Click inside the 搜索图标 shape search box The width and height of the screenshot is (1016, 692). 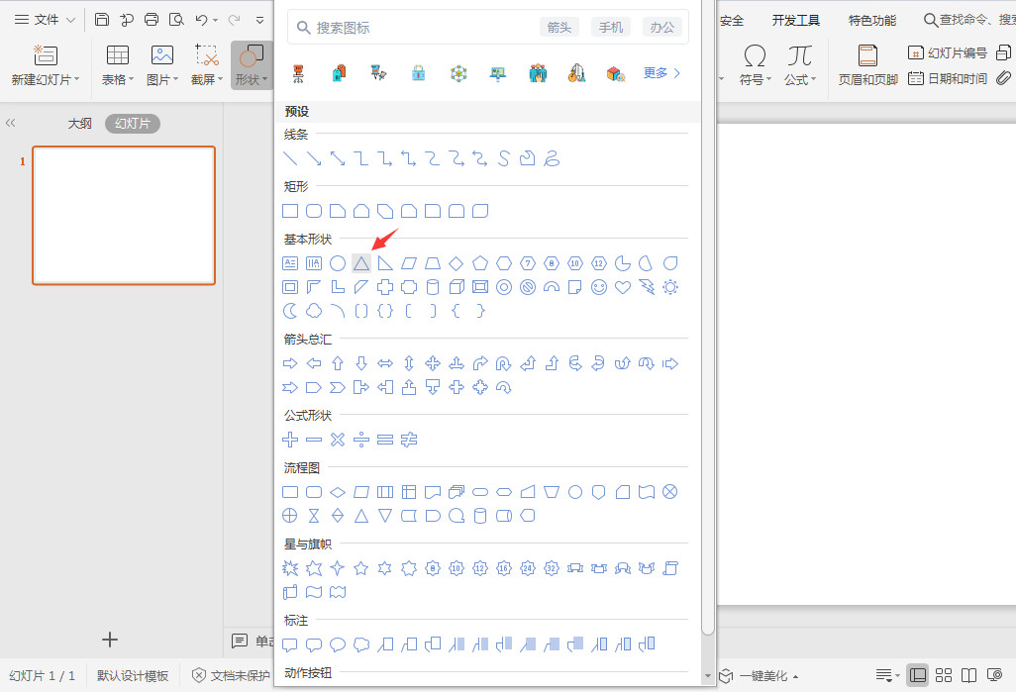click(x=416, y=27)
